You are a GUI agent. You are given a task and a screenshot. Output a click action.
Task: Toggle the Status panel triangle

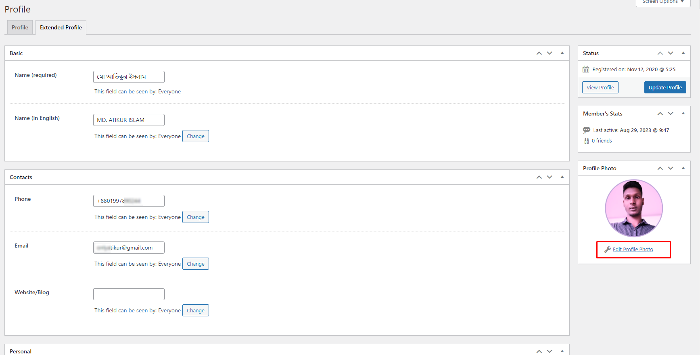click(x=683, y=53)
